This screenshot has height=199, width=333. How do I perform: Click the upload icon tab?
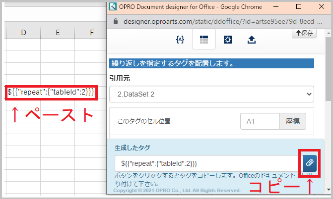point(252,40)
